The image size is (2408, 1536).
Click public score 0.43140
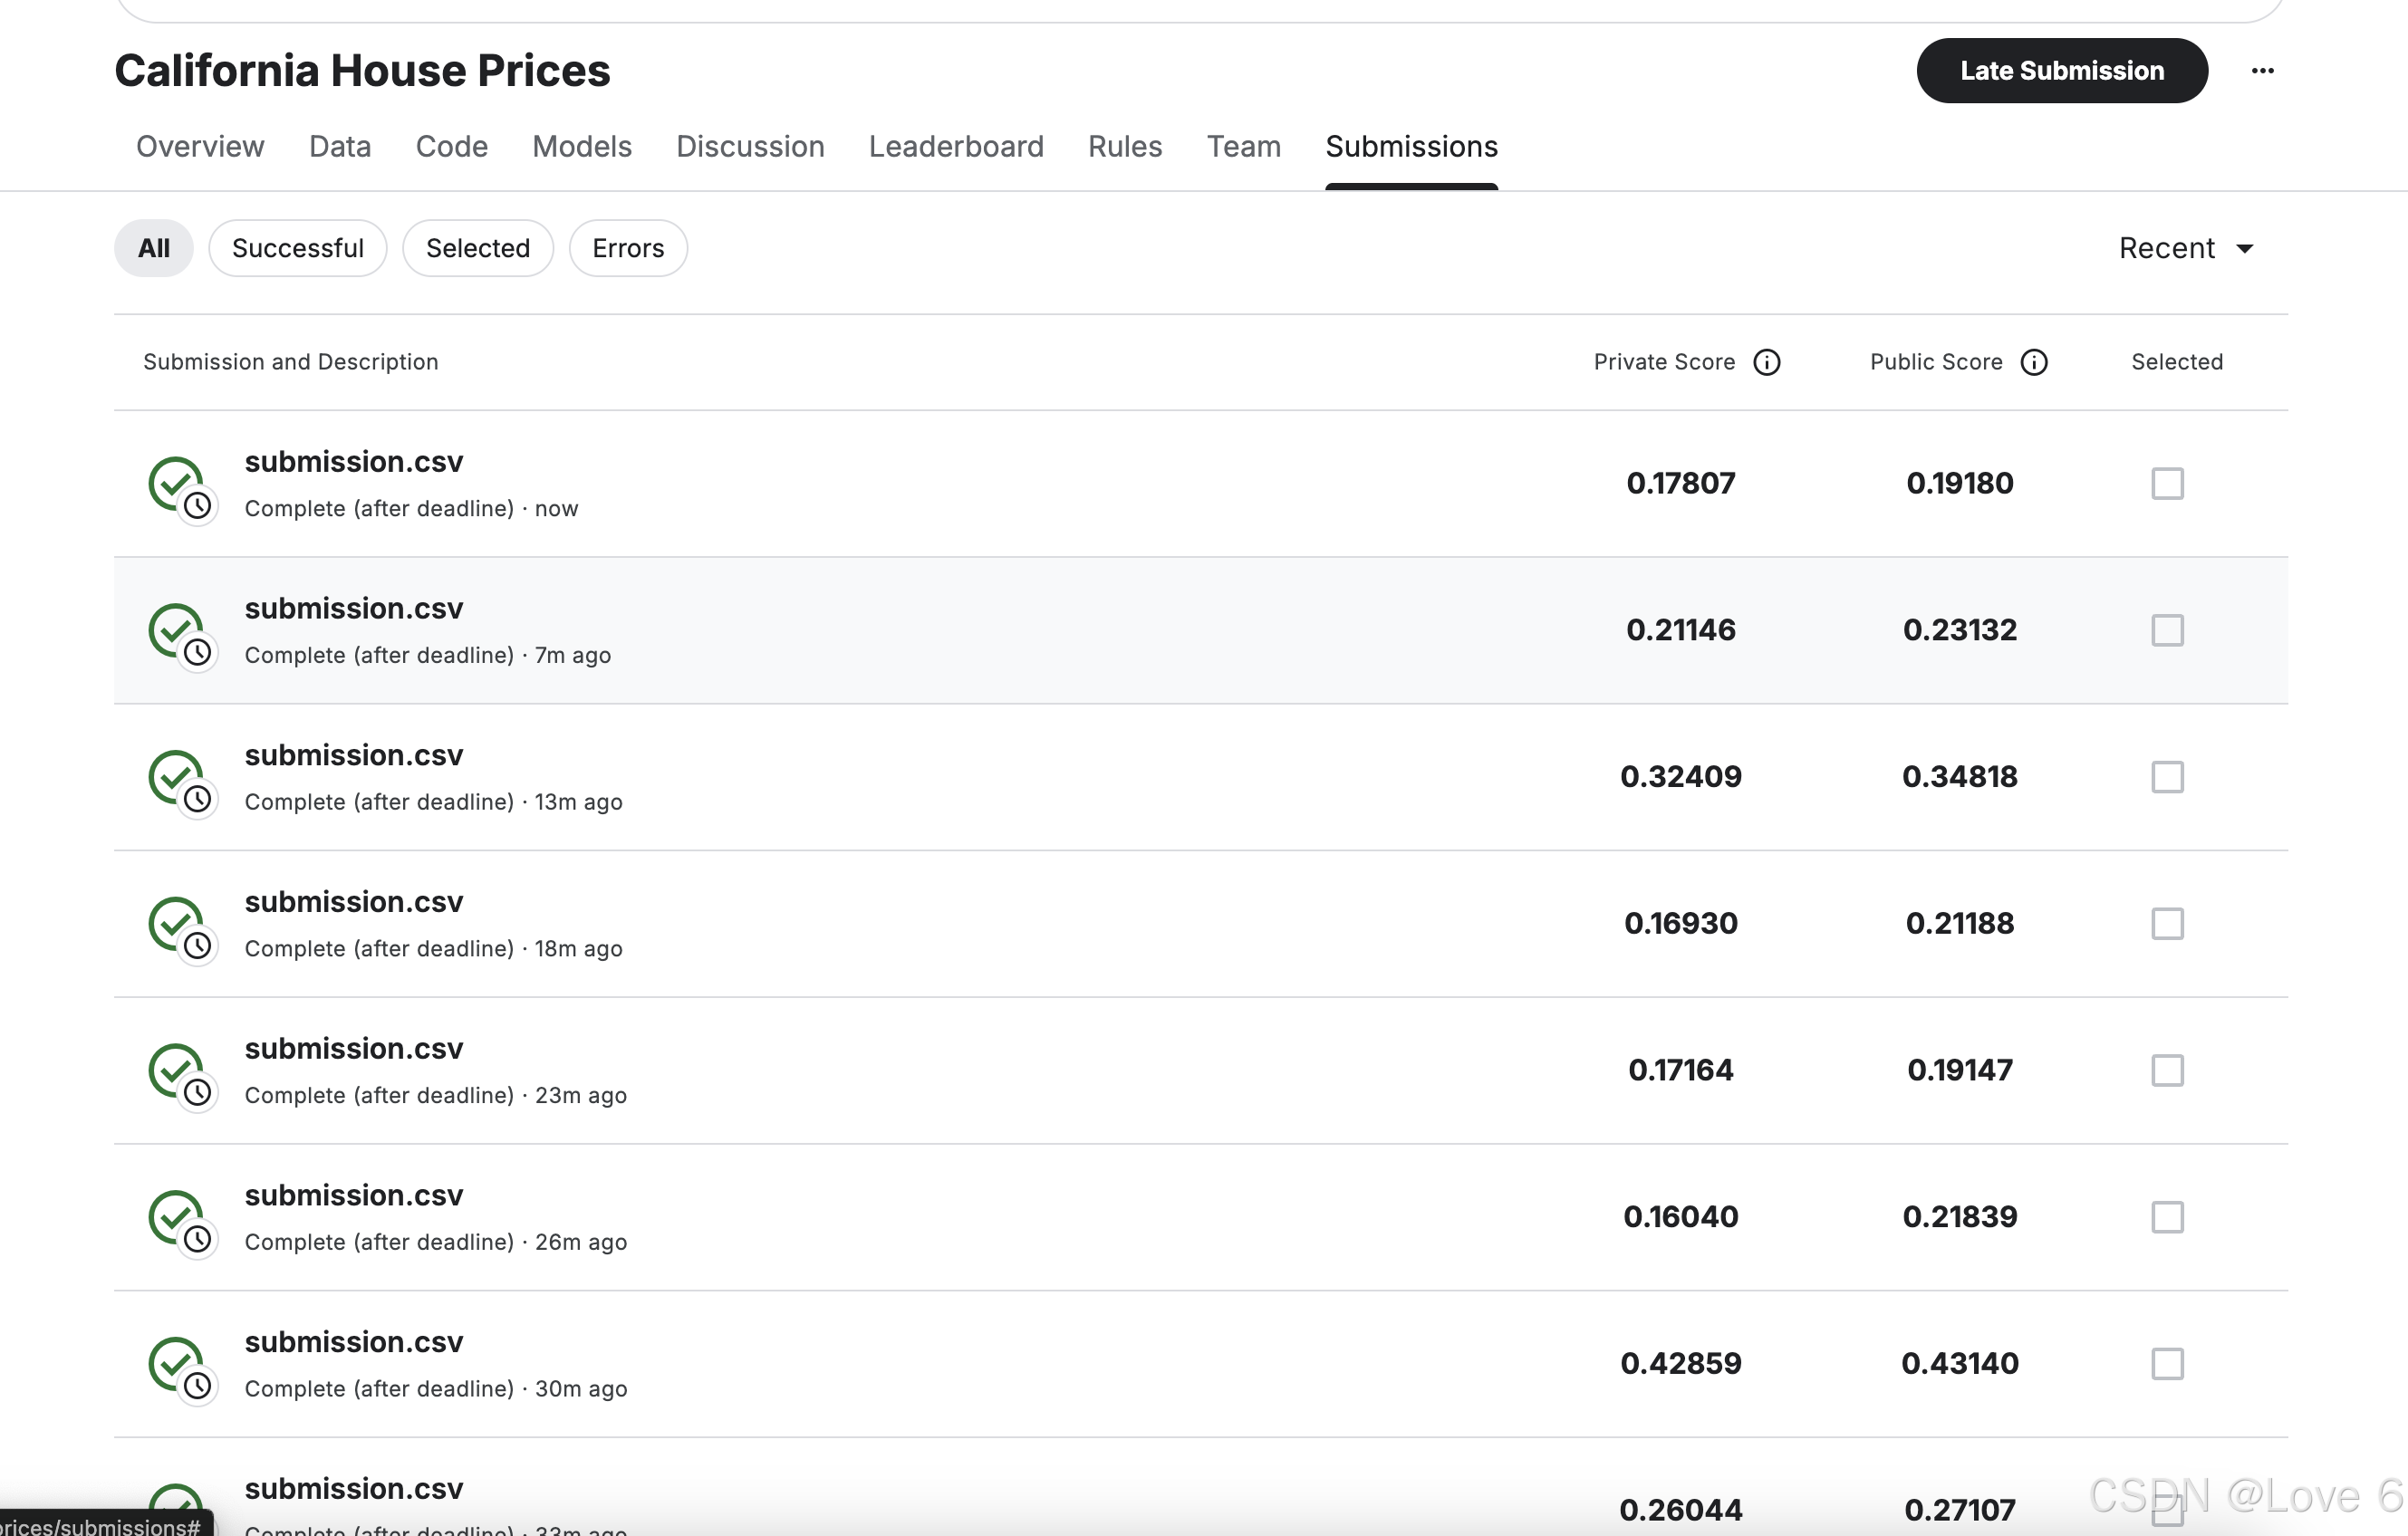point(1960,1364)
